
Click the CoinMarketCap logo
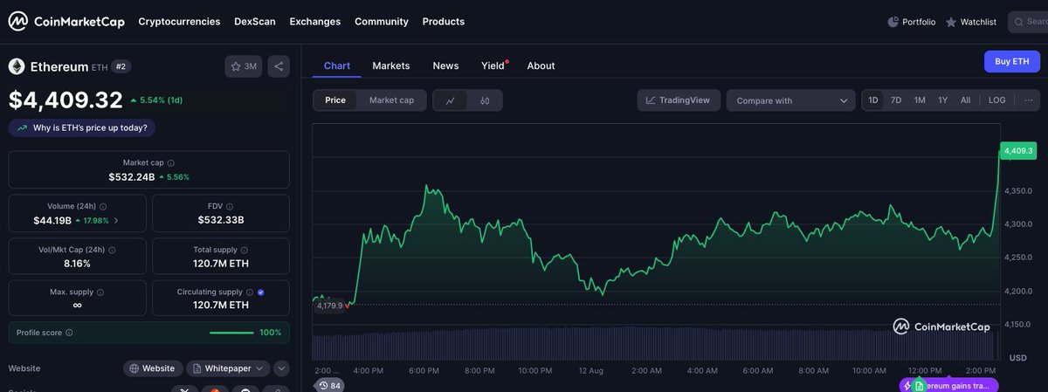point(67,21)
